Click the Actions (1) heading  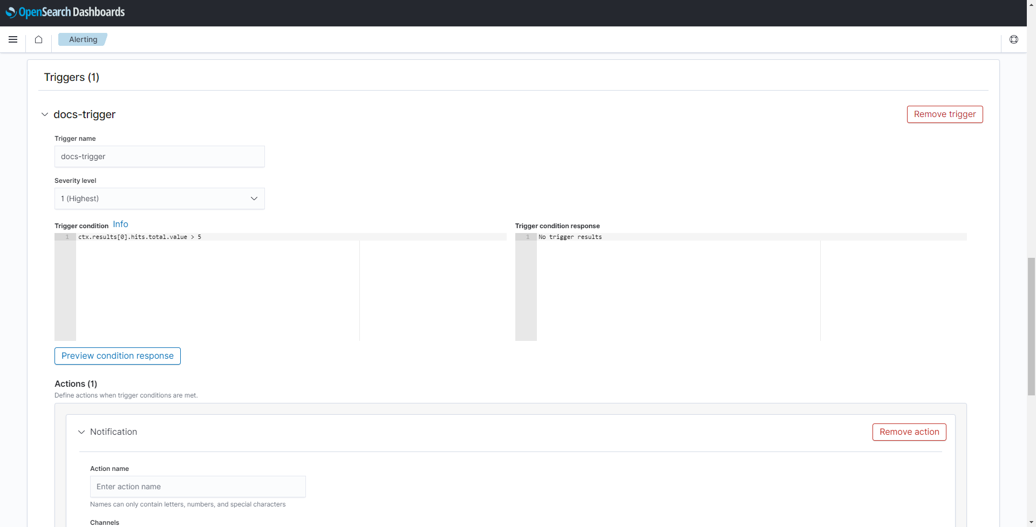(x=76, y=384)
